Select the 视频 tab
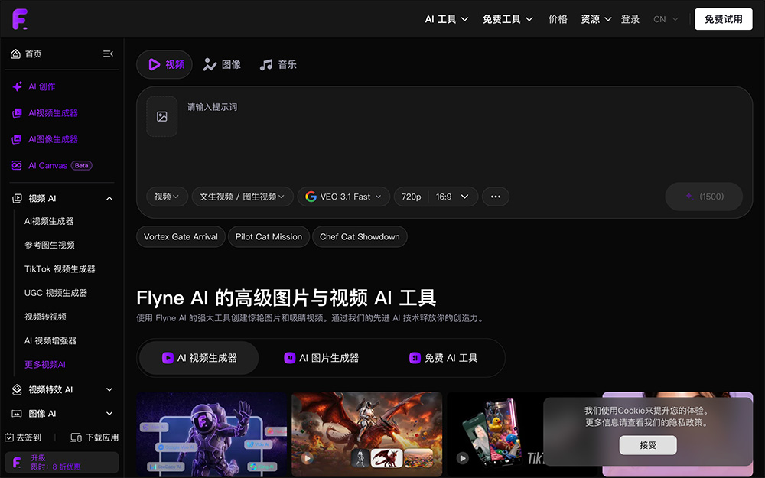 (x=164, y=64)
